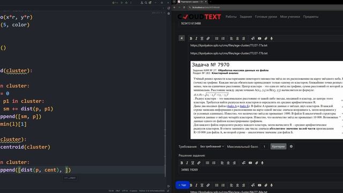Click the code line min(l)[1]
This screenshot has width=343, height=193.
[13, 124]
